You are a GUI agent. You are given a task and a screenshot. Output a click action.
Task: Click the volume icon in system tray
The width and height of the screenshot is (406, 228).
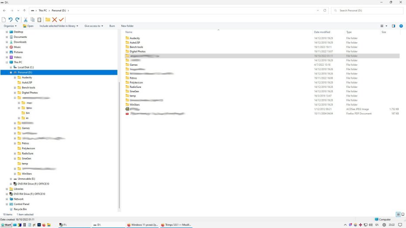[x=371, y=225]
